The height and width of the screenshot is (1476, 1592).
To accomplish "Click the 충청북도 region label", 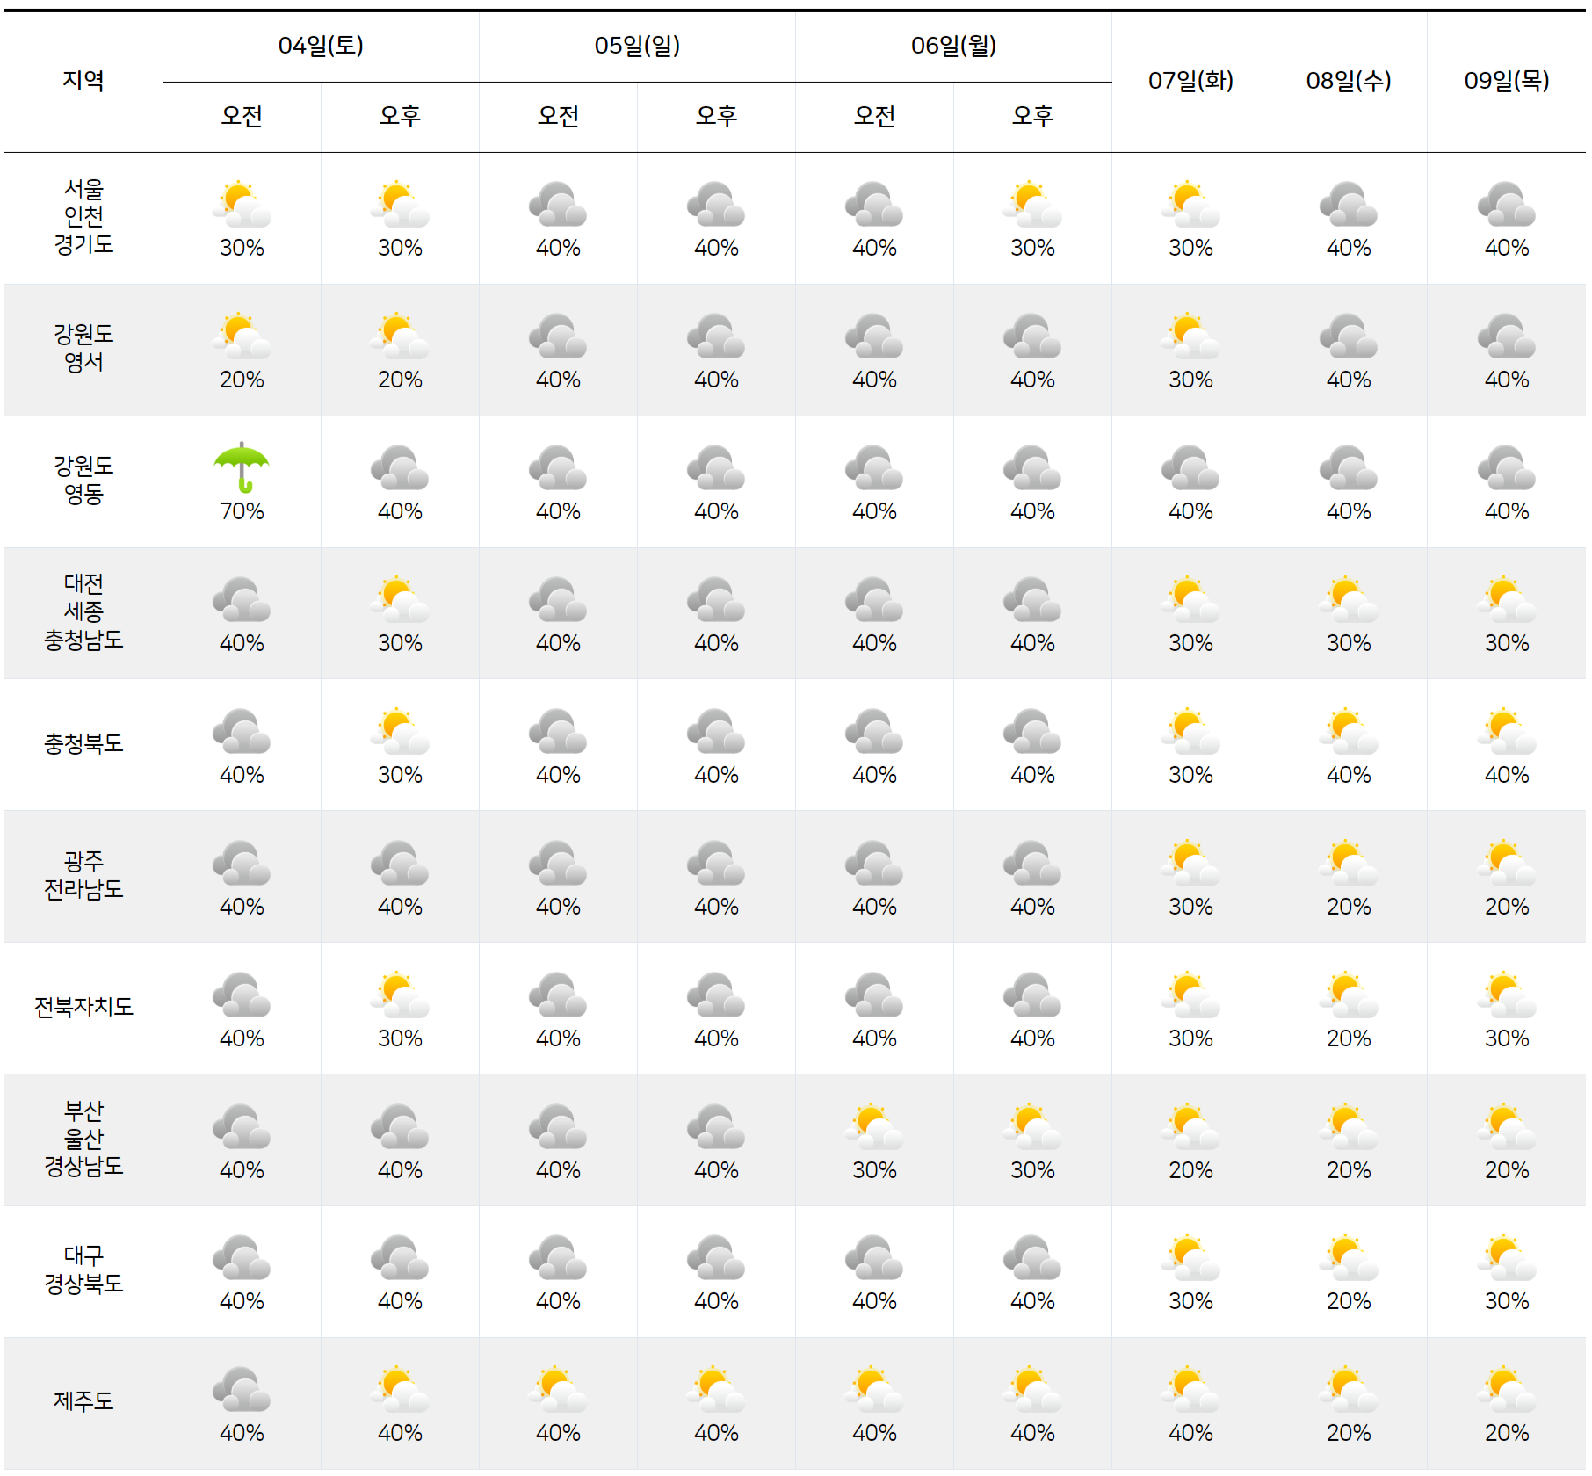I will click(83, 744).
